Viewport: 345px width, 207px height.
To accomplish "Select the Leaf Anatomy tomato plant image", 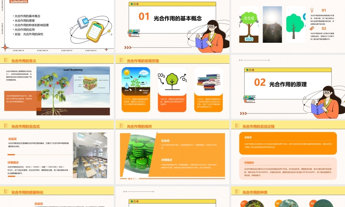I will 73,91.
